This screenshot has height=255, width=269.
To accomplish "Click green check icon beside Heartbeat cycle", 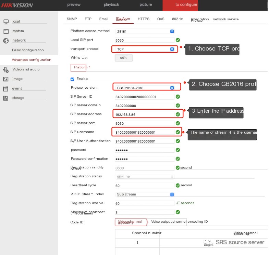I will pyautogui.click(x=178, y=185).
